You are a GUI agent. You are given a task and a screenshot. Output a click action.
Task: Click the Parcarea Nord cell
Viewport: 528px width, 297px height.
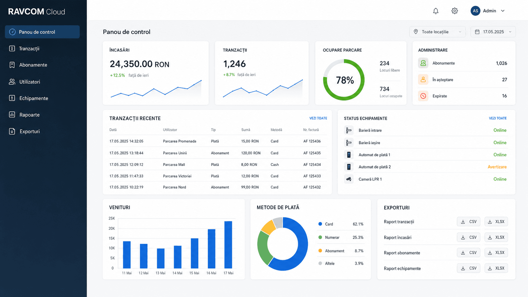[x=175, y=187]
